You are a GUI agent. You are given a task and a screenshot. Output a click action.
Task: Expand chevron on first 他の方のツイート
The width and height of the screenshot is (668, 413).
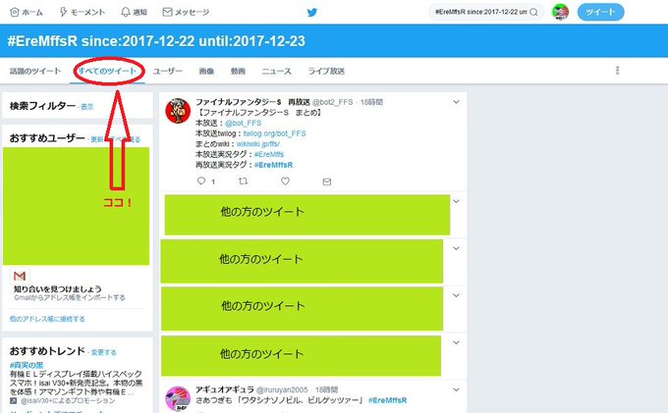(x=456, y=201)
